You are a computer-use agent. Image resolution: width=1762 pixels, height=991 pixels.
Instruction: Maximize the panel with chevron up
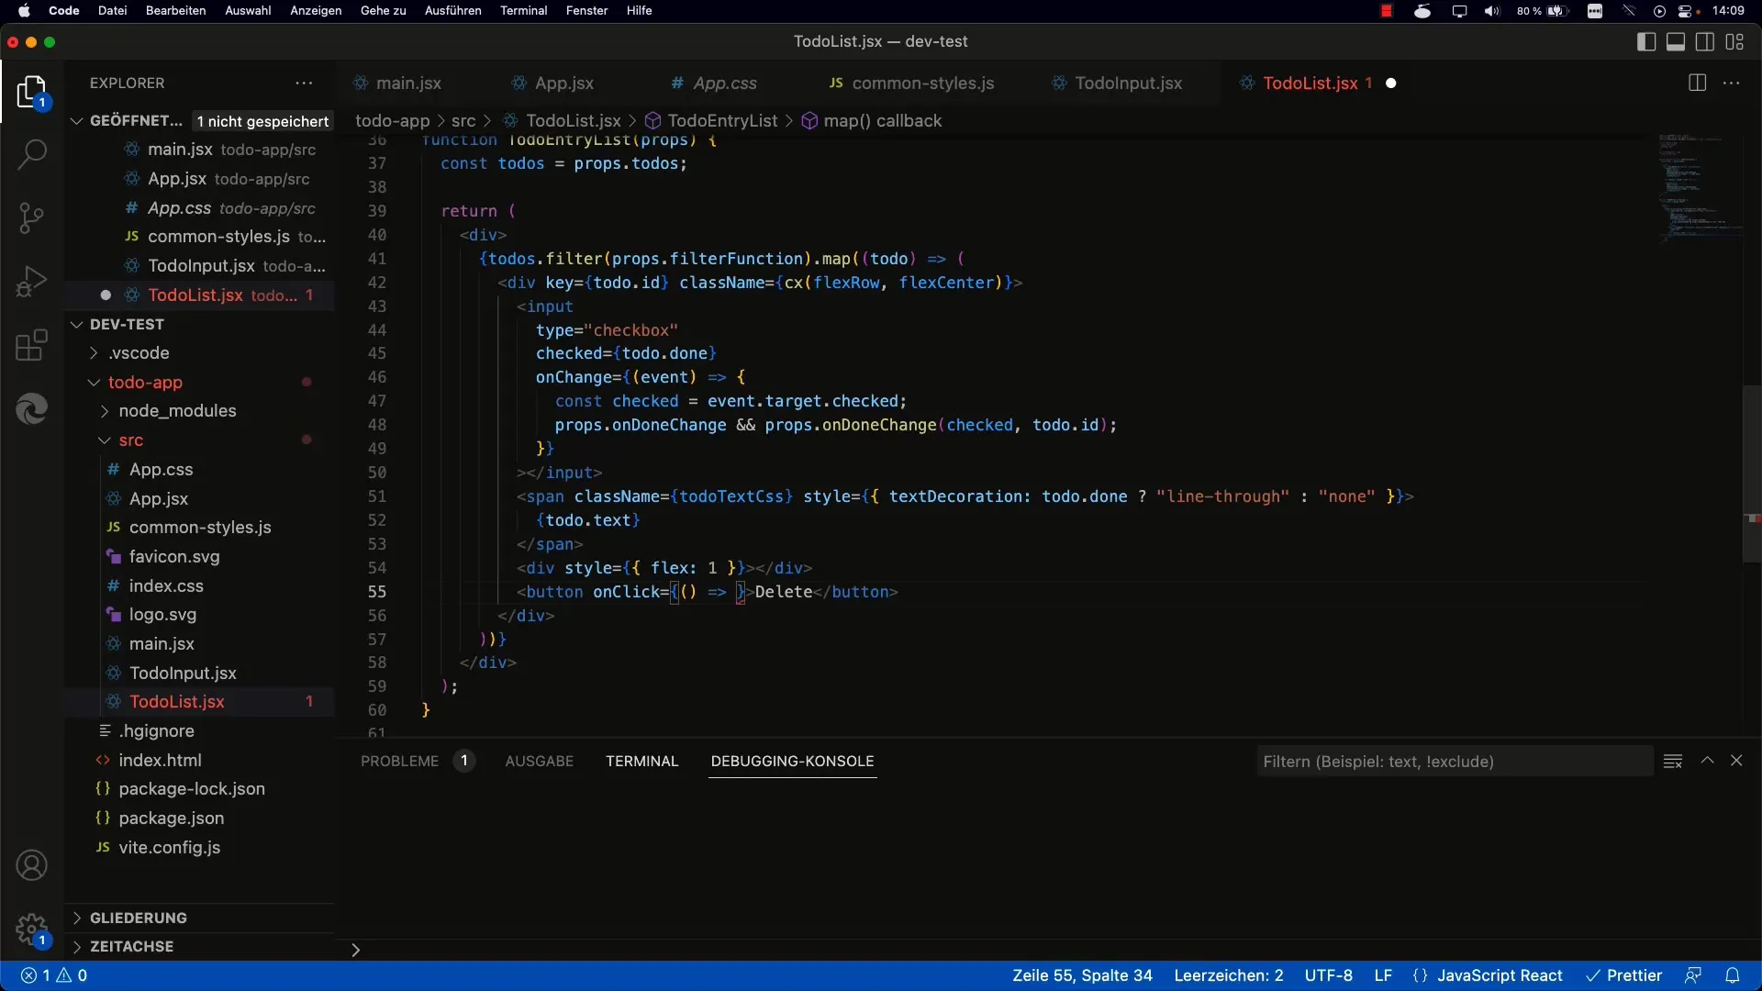click(x=1707, y=761)
